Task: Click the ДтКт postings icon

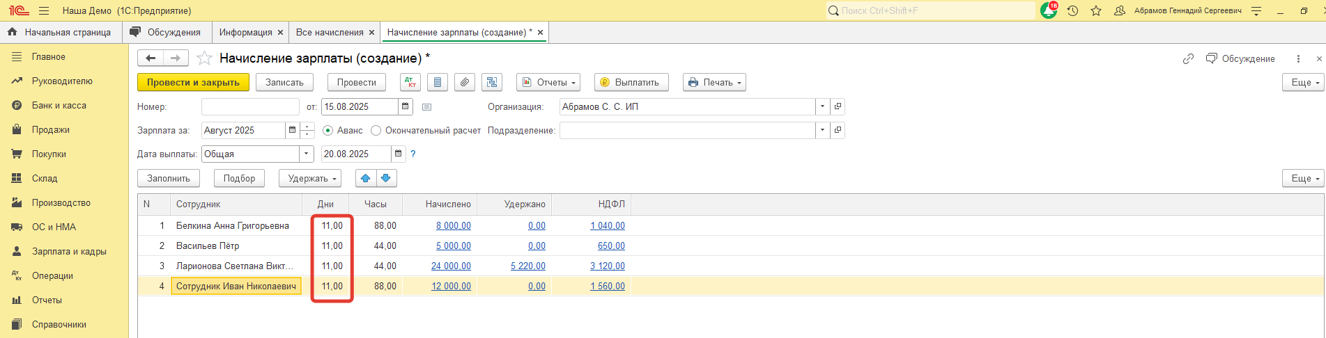Action: click(x=410, y=82)
